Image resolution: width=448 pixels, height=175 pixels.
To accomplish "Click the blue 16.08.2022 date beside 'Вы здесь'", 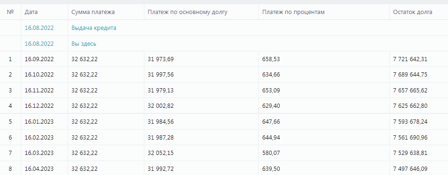I will tap(39, 44).
